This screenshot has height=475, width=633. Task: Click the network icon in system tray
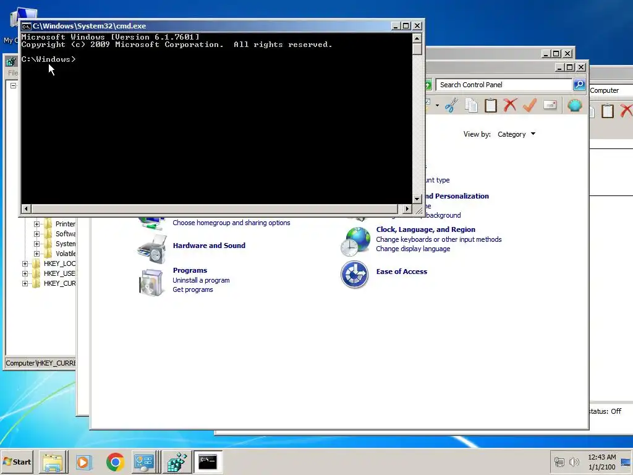coord(559,461)
